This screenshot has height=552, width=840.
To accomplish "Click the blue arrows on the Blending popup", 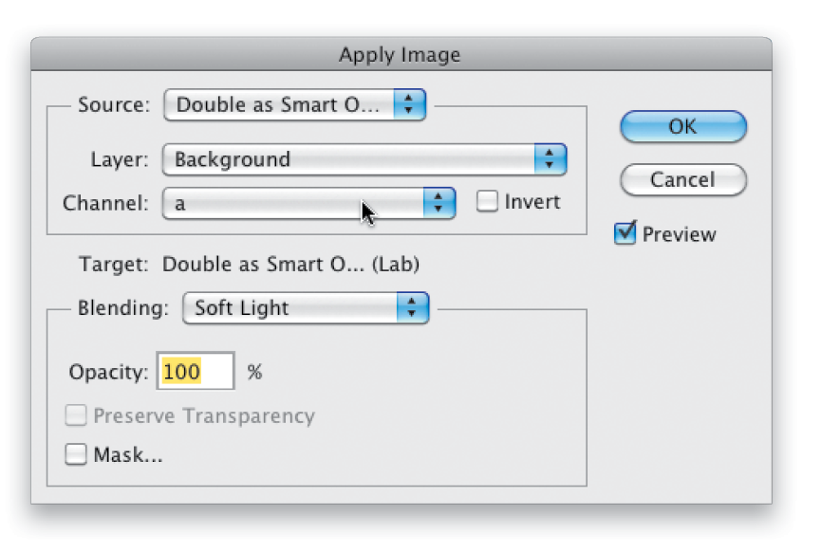I will (x=413, y=308).
